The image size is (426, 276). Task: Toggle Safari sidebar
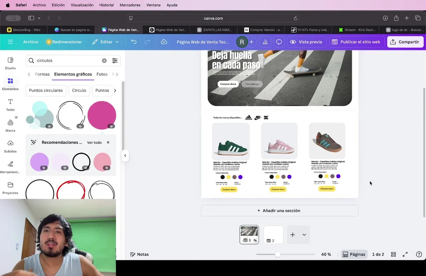pos(31,18)
